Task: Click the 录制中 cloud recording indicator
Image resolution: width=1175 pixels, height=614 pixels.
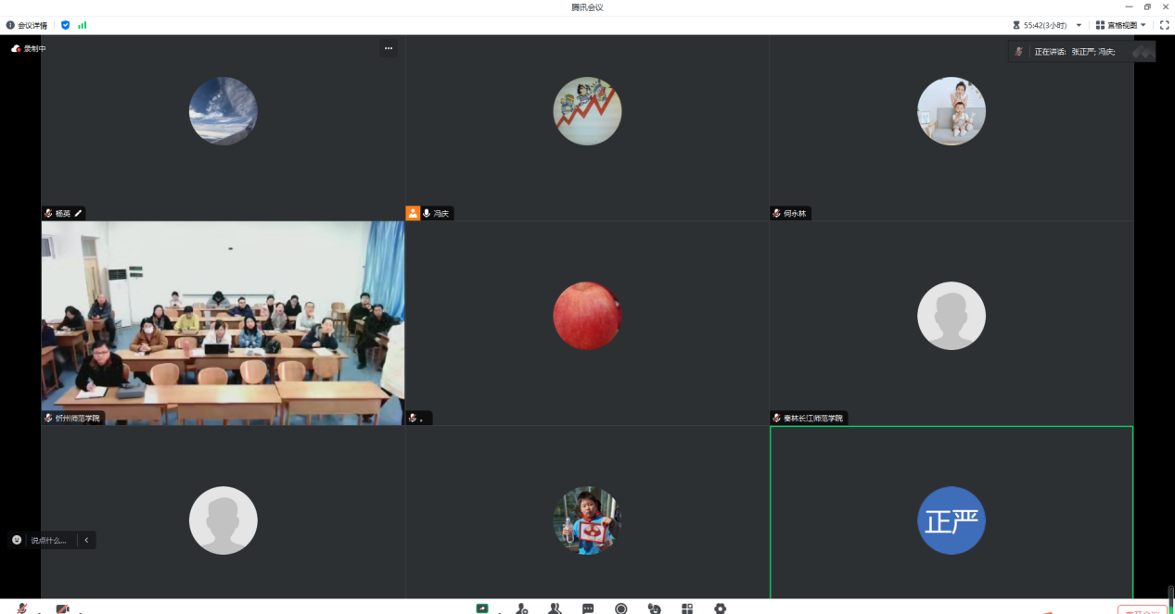Action: [x=29, y=48]
